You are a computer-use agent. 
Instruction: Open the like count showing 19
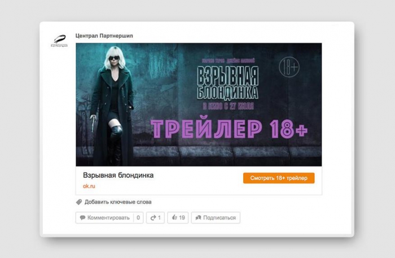pos(182,218)
